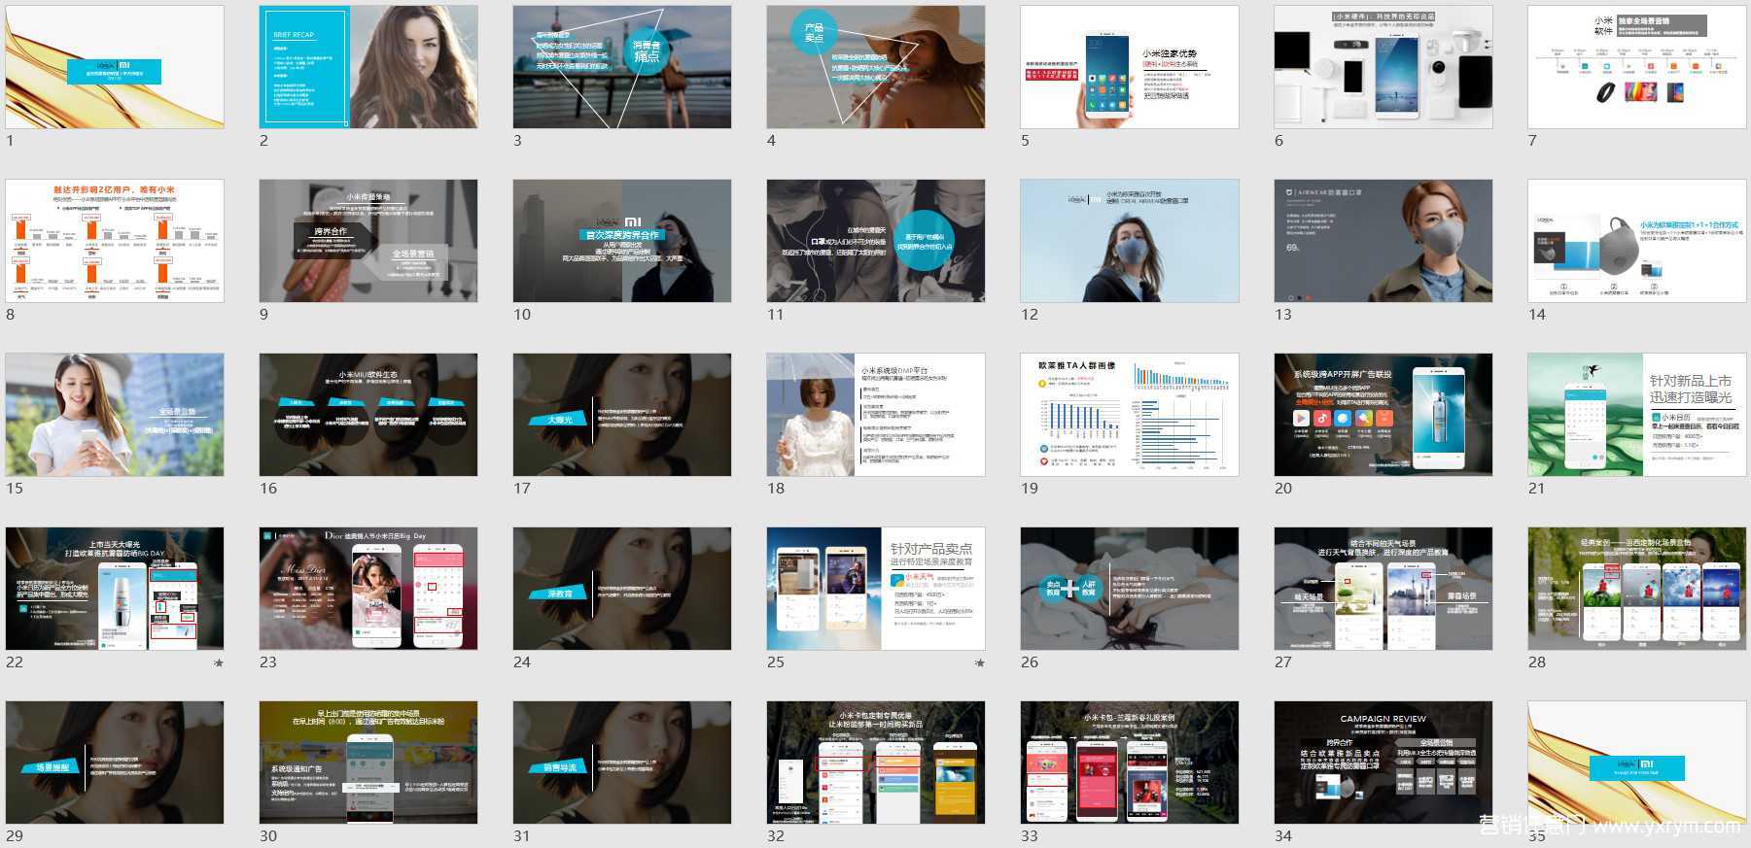Select slide 22 thumbnail
The height and width of the screenshot is (848, 1751).
click(115, 589)
